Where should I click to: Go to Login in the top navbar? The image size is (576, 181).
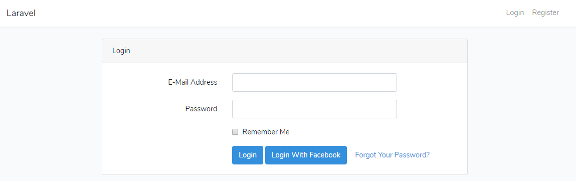[x=515, y=13]
